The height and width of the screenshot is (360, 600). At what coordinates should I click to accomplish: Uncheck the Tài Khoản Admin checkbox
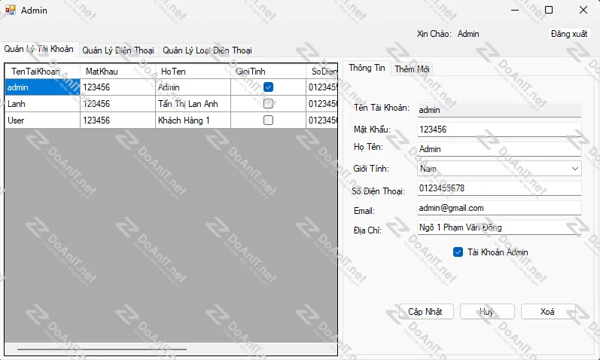[458, 252]
